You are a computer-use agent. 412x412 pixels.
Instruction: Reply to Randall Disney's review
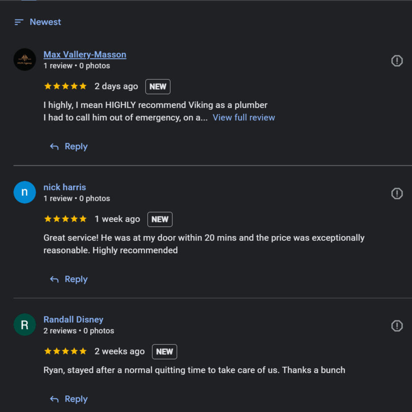(x=69, y=399)
